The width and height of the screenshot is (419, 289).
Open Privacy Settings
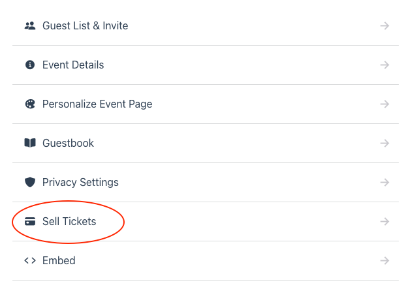click(80, 183)
